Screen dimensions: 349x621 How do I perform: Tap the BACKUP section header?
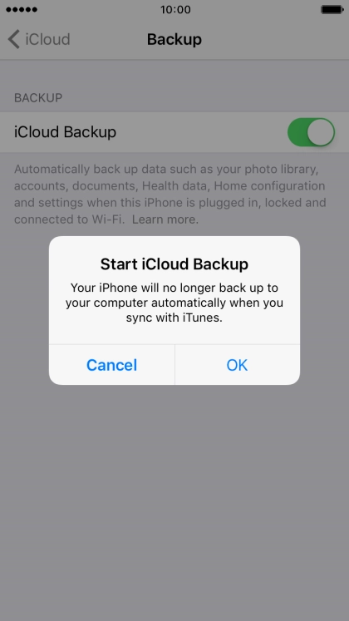[38, 98]
